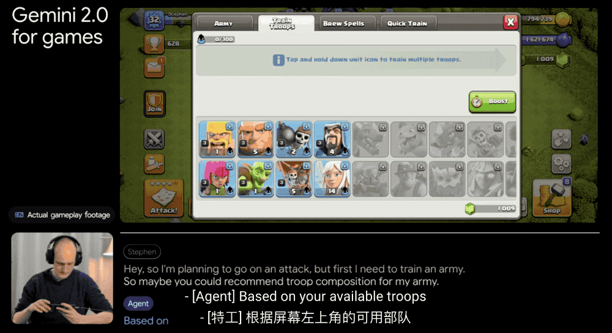Tap the Attack! map button
The height and width of the screenshot is (333, 612).
pyautogui.click(x=163, y=198)
